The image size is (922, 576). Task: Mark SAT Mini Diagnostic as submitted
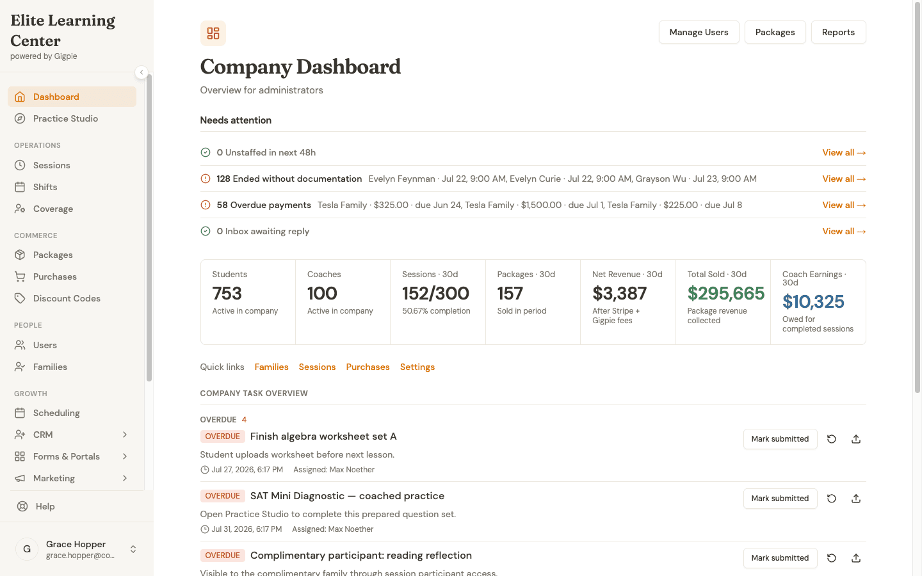[780, 499]
